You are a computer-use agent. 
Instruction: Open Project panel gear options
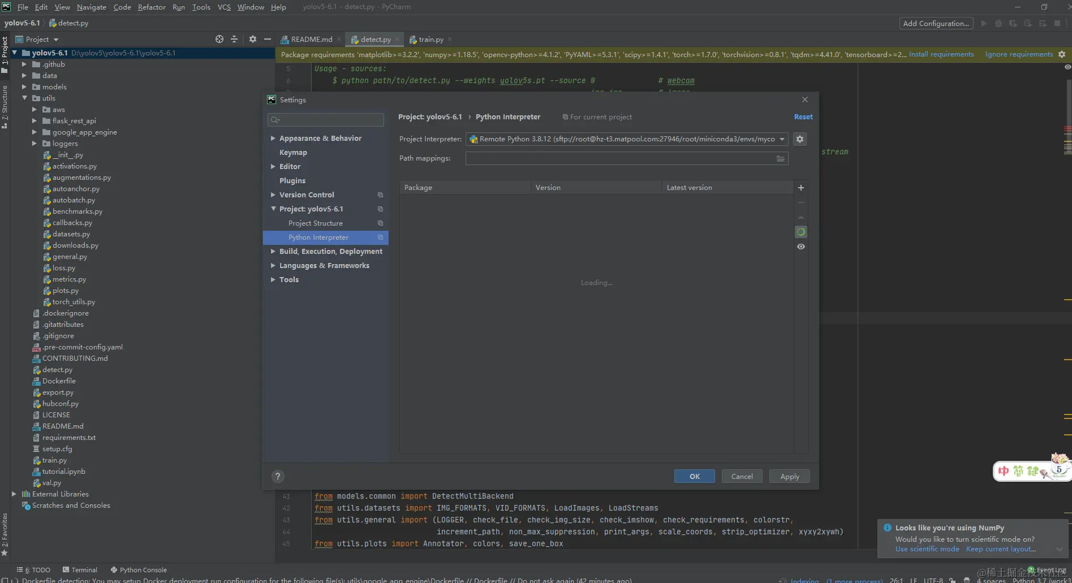click(x=252, y=39)
